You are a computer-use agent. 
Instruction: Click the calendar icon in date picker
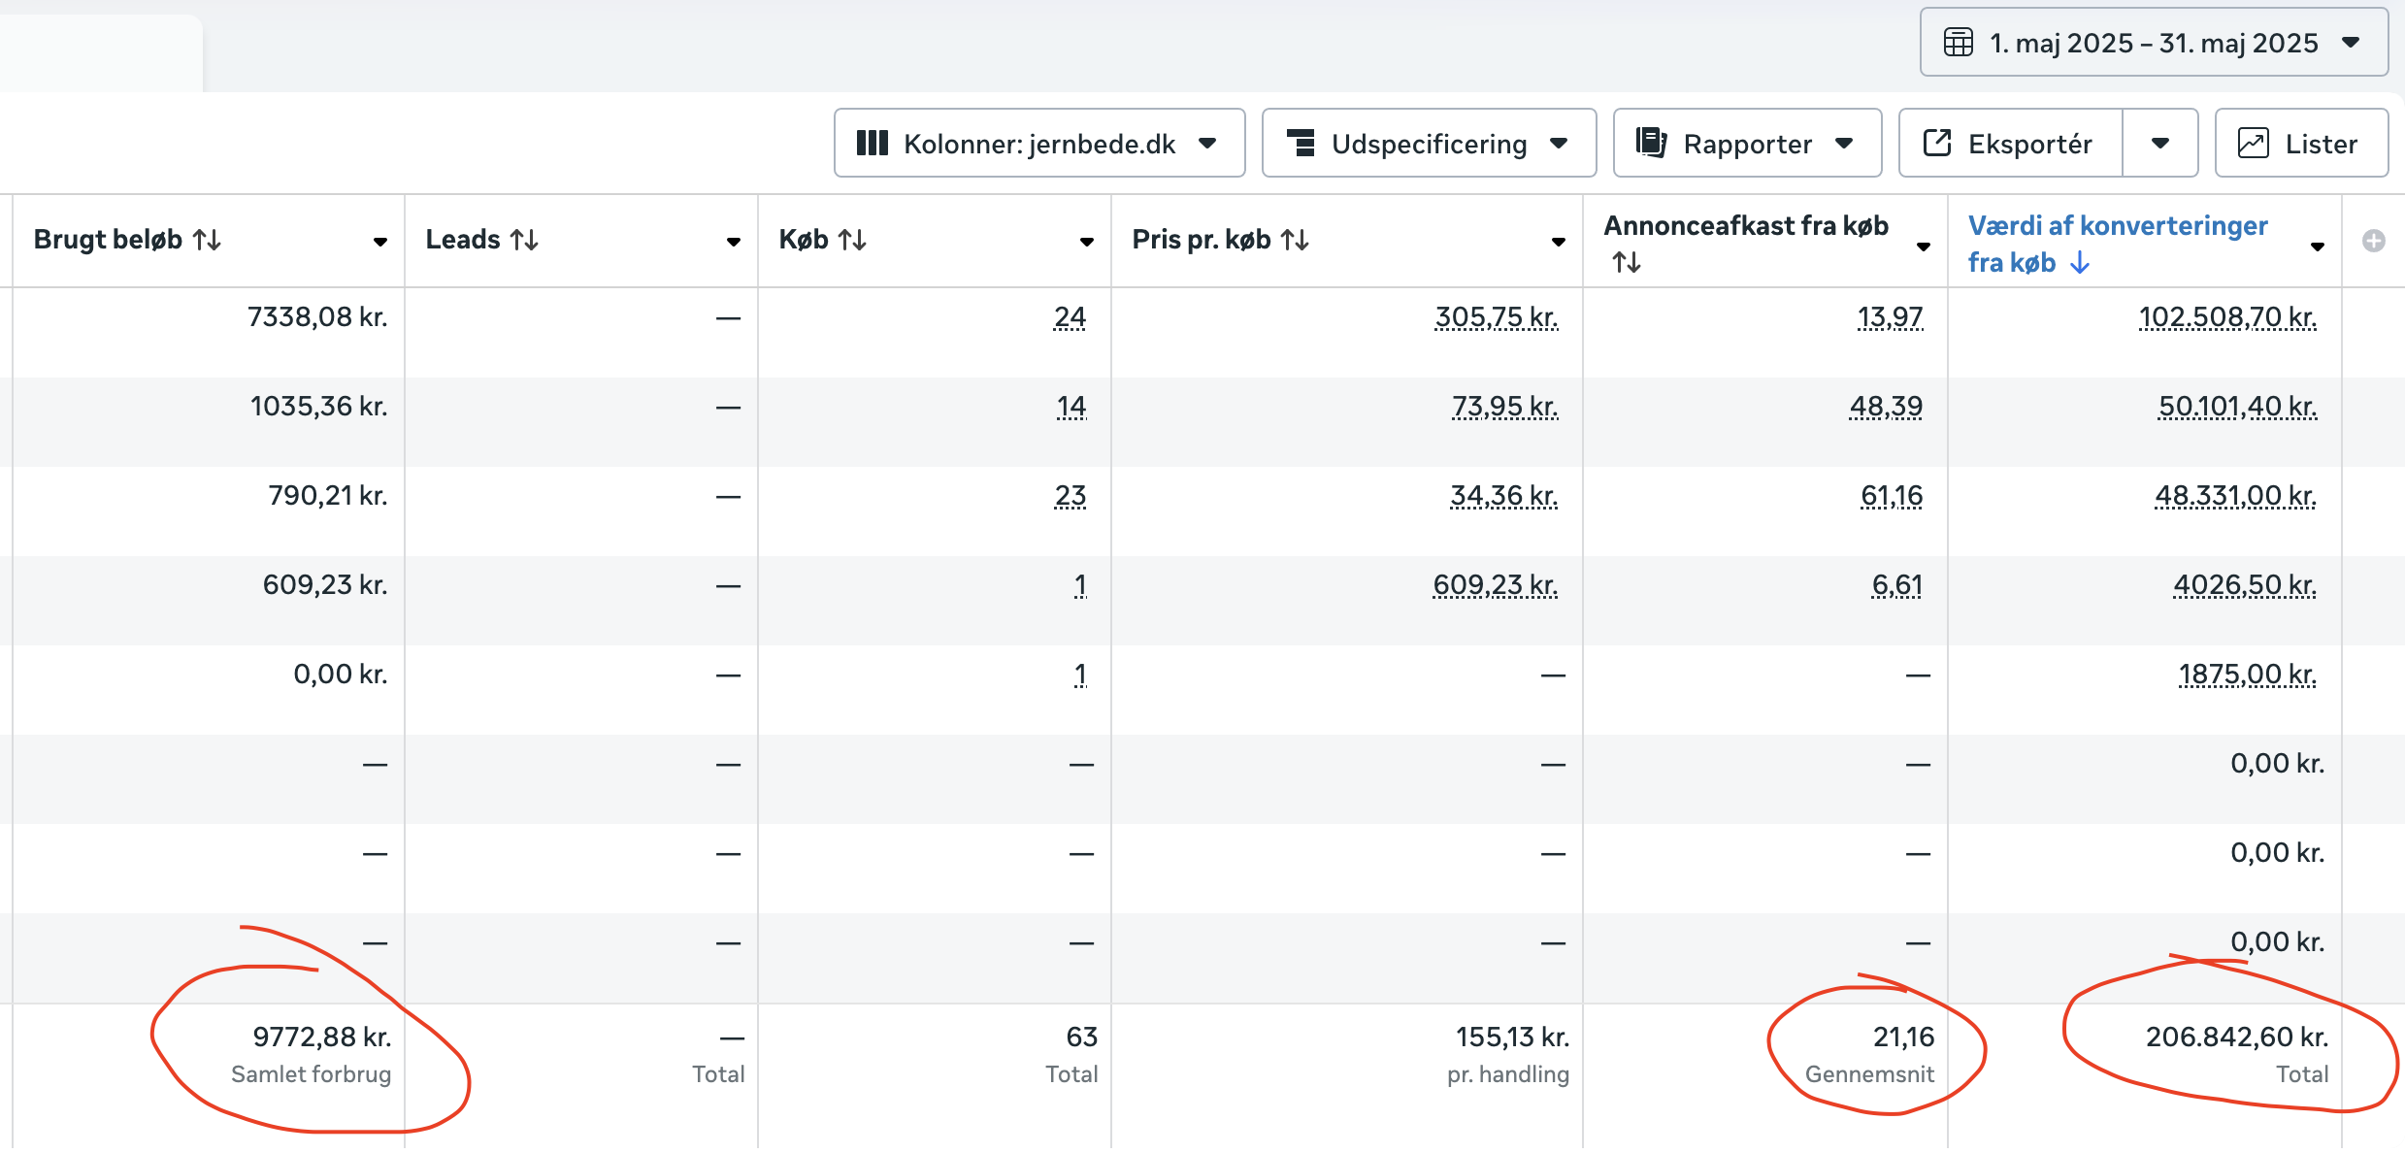tap(1958, 43)
